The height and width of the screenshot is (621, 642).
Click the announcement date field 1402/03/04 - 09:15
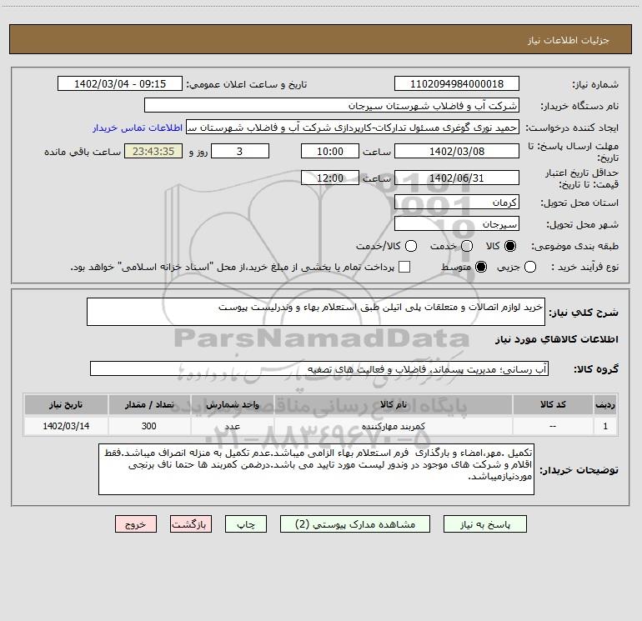[120, 83]
